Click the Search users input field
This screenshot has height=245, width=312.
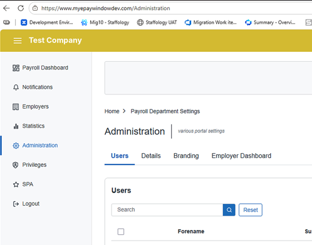tap(167, 210)
